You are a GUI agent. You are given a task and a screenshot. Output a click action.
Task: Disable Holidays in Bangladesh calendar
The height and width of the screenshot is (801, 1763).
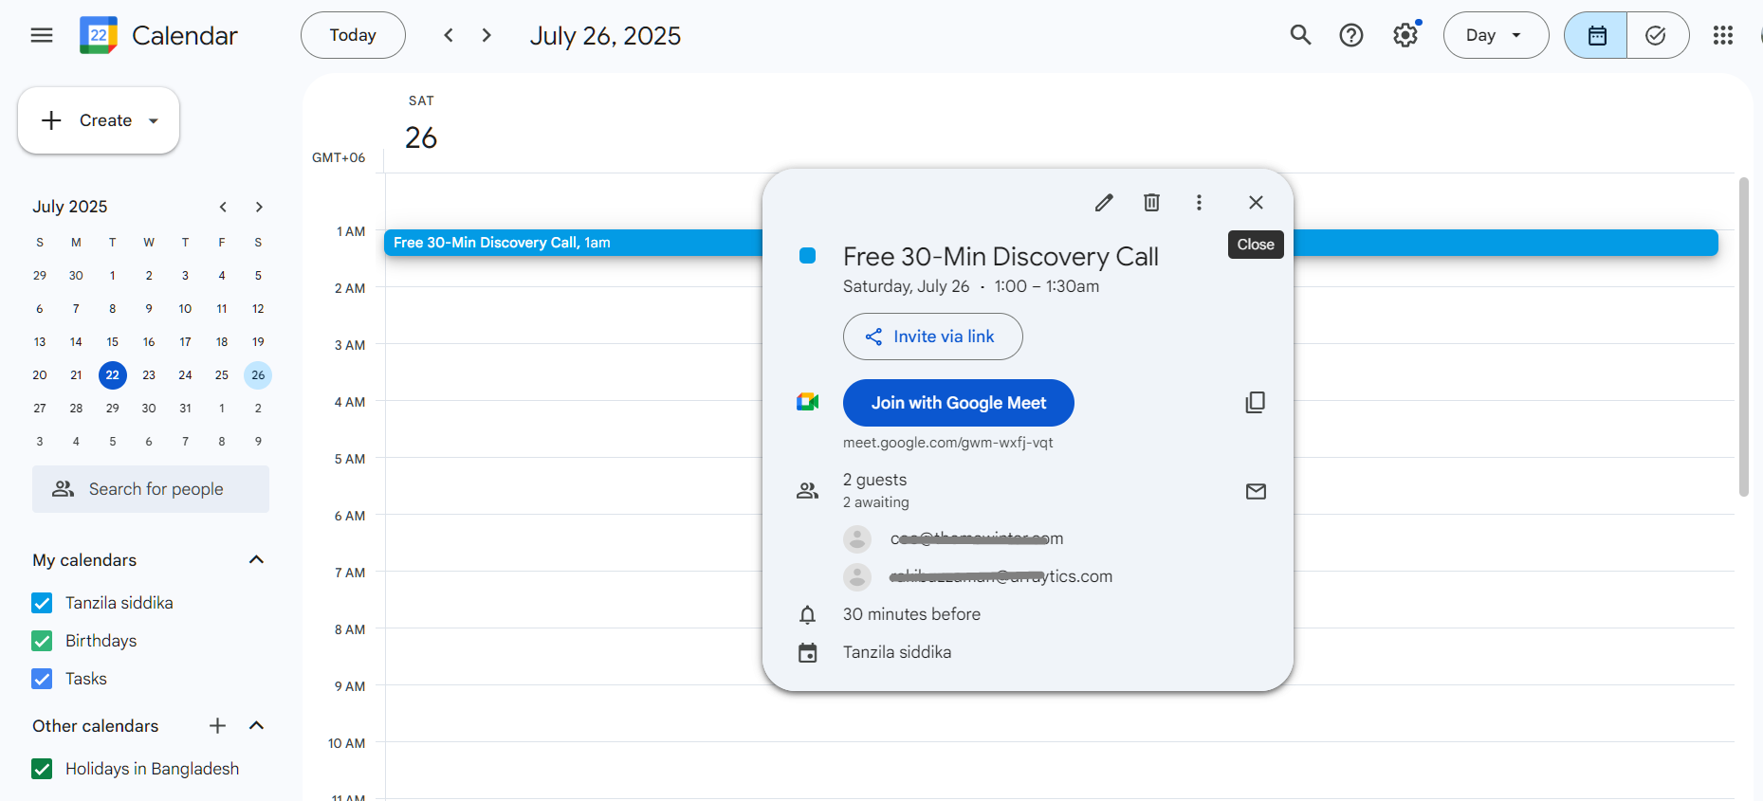43,769
